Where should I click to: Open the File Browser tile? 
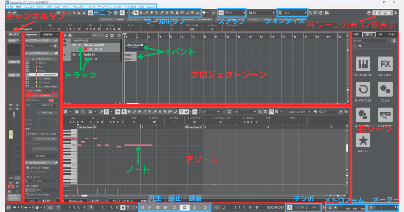click(x=385, y=115)
